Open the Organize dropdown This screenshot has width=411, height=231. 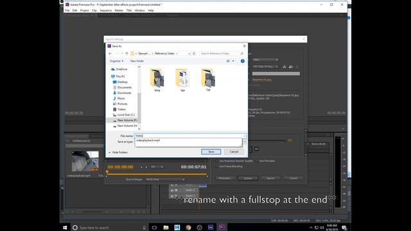(116, 61)
